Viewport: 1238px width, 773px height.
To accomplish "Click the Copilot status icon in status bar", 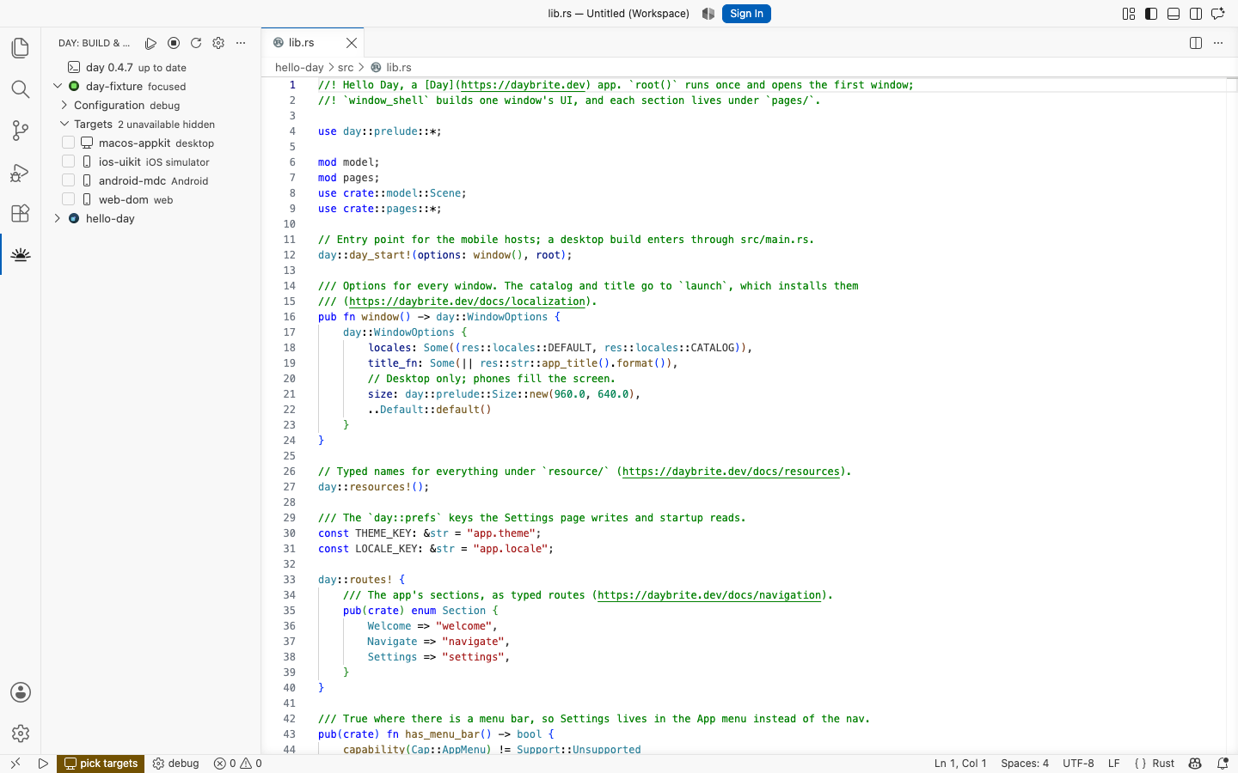I will (x=1195, y=763).
